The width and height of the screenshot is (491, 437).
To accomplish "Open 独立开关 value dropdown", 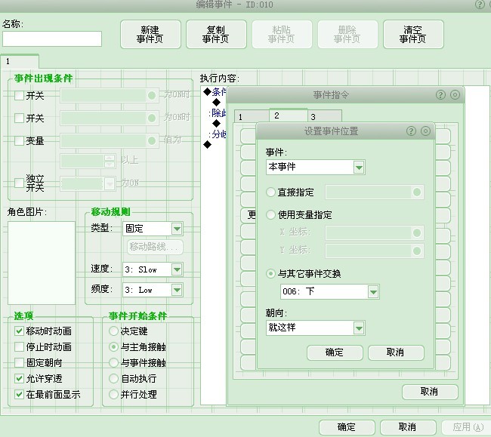I will [88, 183].
